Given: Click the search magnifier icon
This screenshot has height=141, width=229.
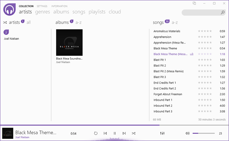Looking at the screenshot, I should coord(223,13).
